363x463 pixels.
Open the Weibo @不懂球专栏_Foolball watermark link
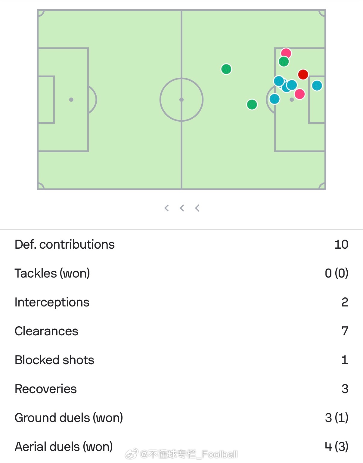click(x=181, y=454)
